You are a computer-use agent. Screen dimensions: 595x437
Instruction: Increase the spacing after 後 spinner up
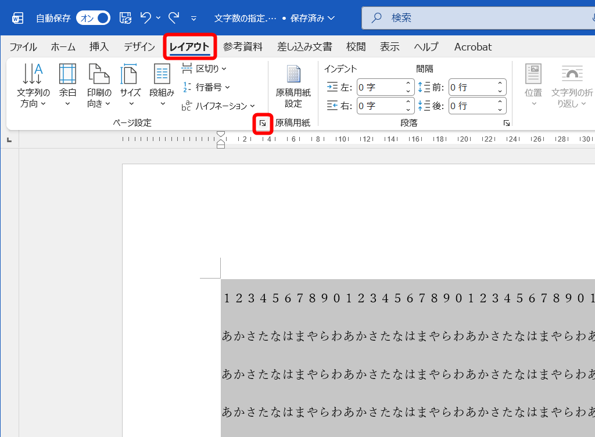point(500,102)
